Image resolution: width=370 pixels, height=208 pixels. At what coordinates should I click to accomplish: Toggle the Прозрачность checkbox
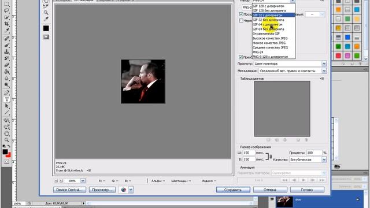pos(241,14)
